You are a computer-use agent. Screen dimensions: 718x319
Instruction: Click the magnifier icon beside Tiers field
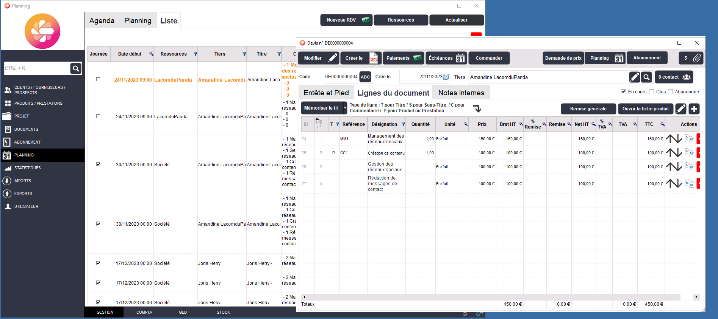pyautogui.click(x=646, y=77)
